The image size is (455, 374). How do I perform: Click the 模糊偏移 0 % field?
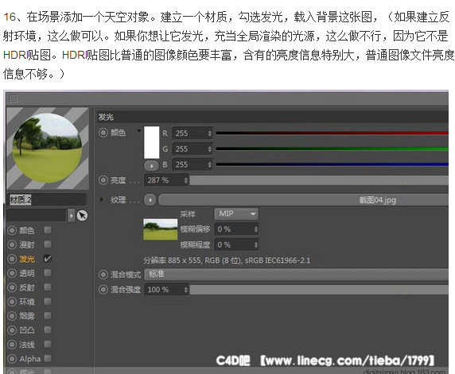click(236, 229)
